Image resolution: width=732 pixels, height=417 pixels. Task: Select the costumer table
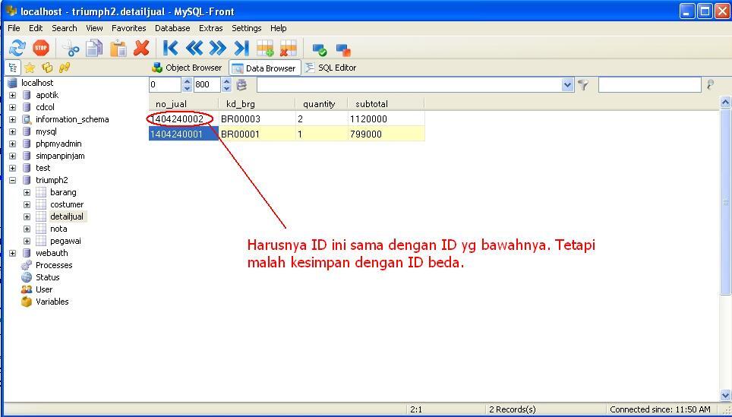coord(67,204)
